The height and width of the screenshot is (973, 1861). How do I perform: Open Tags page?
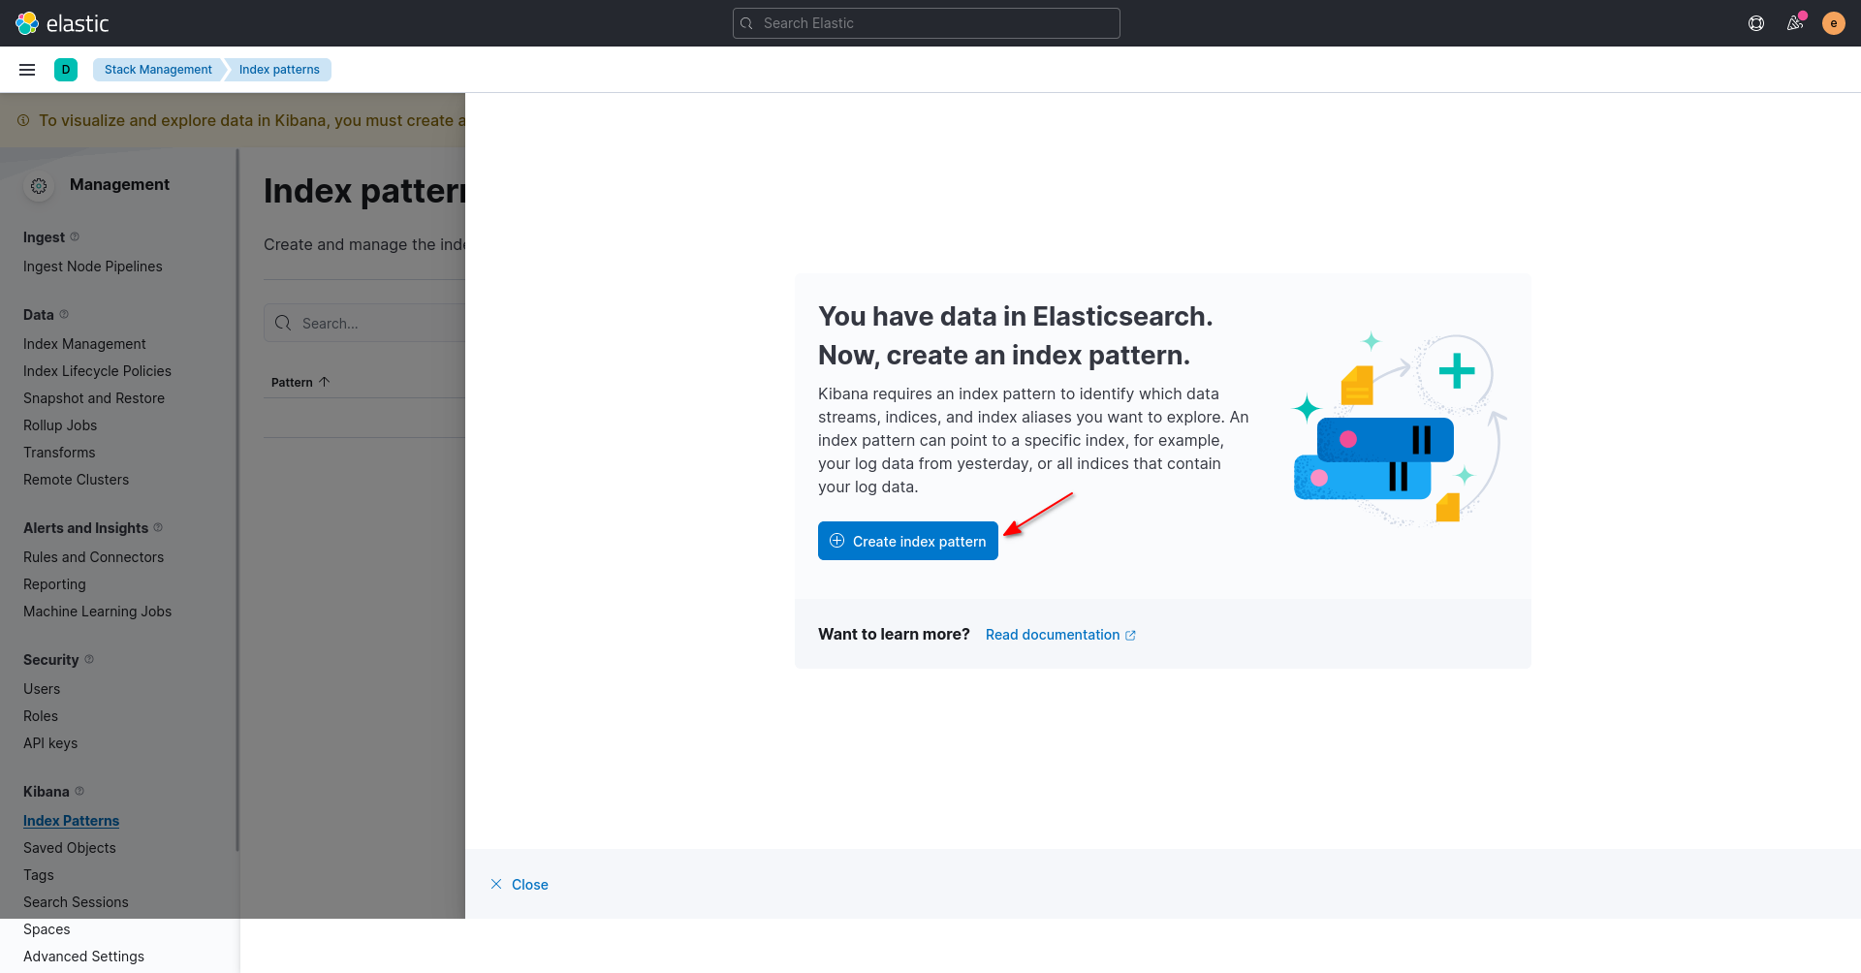point(39,875)
